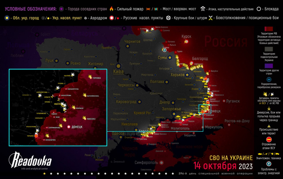This screenshot has width=283, height=179.
Task: Click the purple other countries territory swatch
Action: 269,66
